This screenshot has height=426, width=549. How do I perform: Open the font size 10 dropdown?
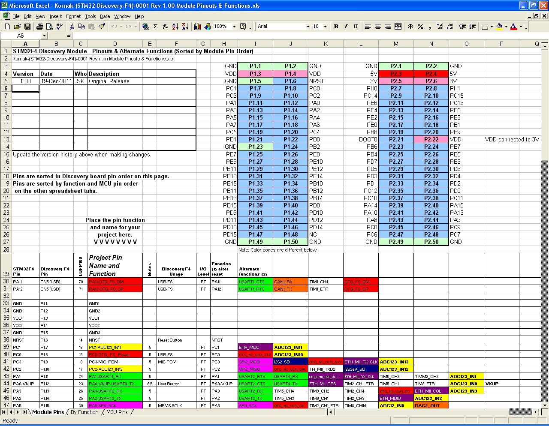click(x=326, y=27)
